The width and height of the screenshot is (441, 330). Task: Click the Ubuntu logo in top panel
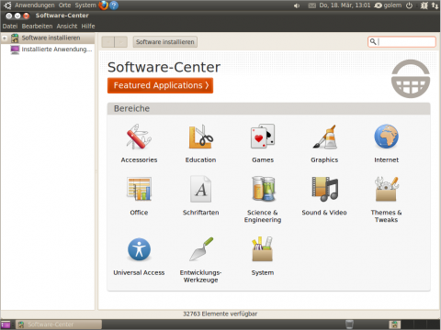7,5
